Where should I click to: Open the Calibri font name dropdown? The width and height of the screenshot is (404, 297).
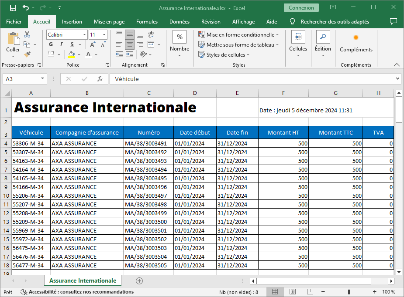(x=84, y=34)
